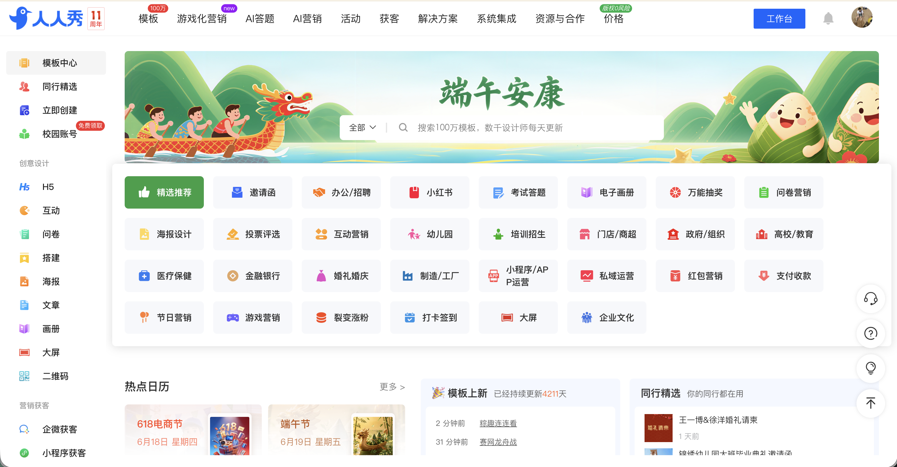Click the search magnifier icon

click(403, 128)
